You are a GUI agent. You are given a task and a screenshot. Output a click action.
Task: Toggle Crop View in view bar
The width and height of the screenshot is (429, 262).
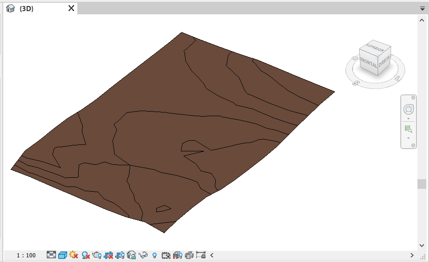tap(108, 255)
